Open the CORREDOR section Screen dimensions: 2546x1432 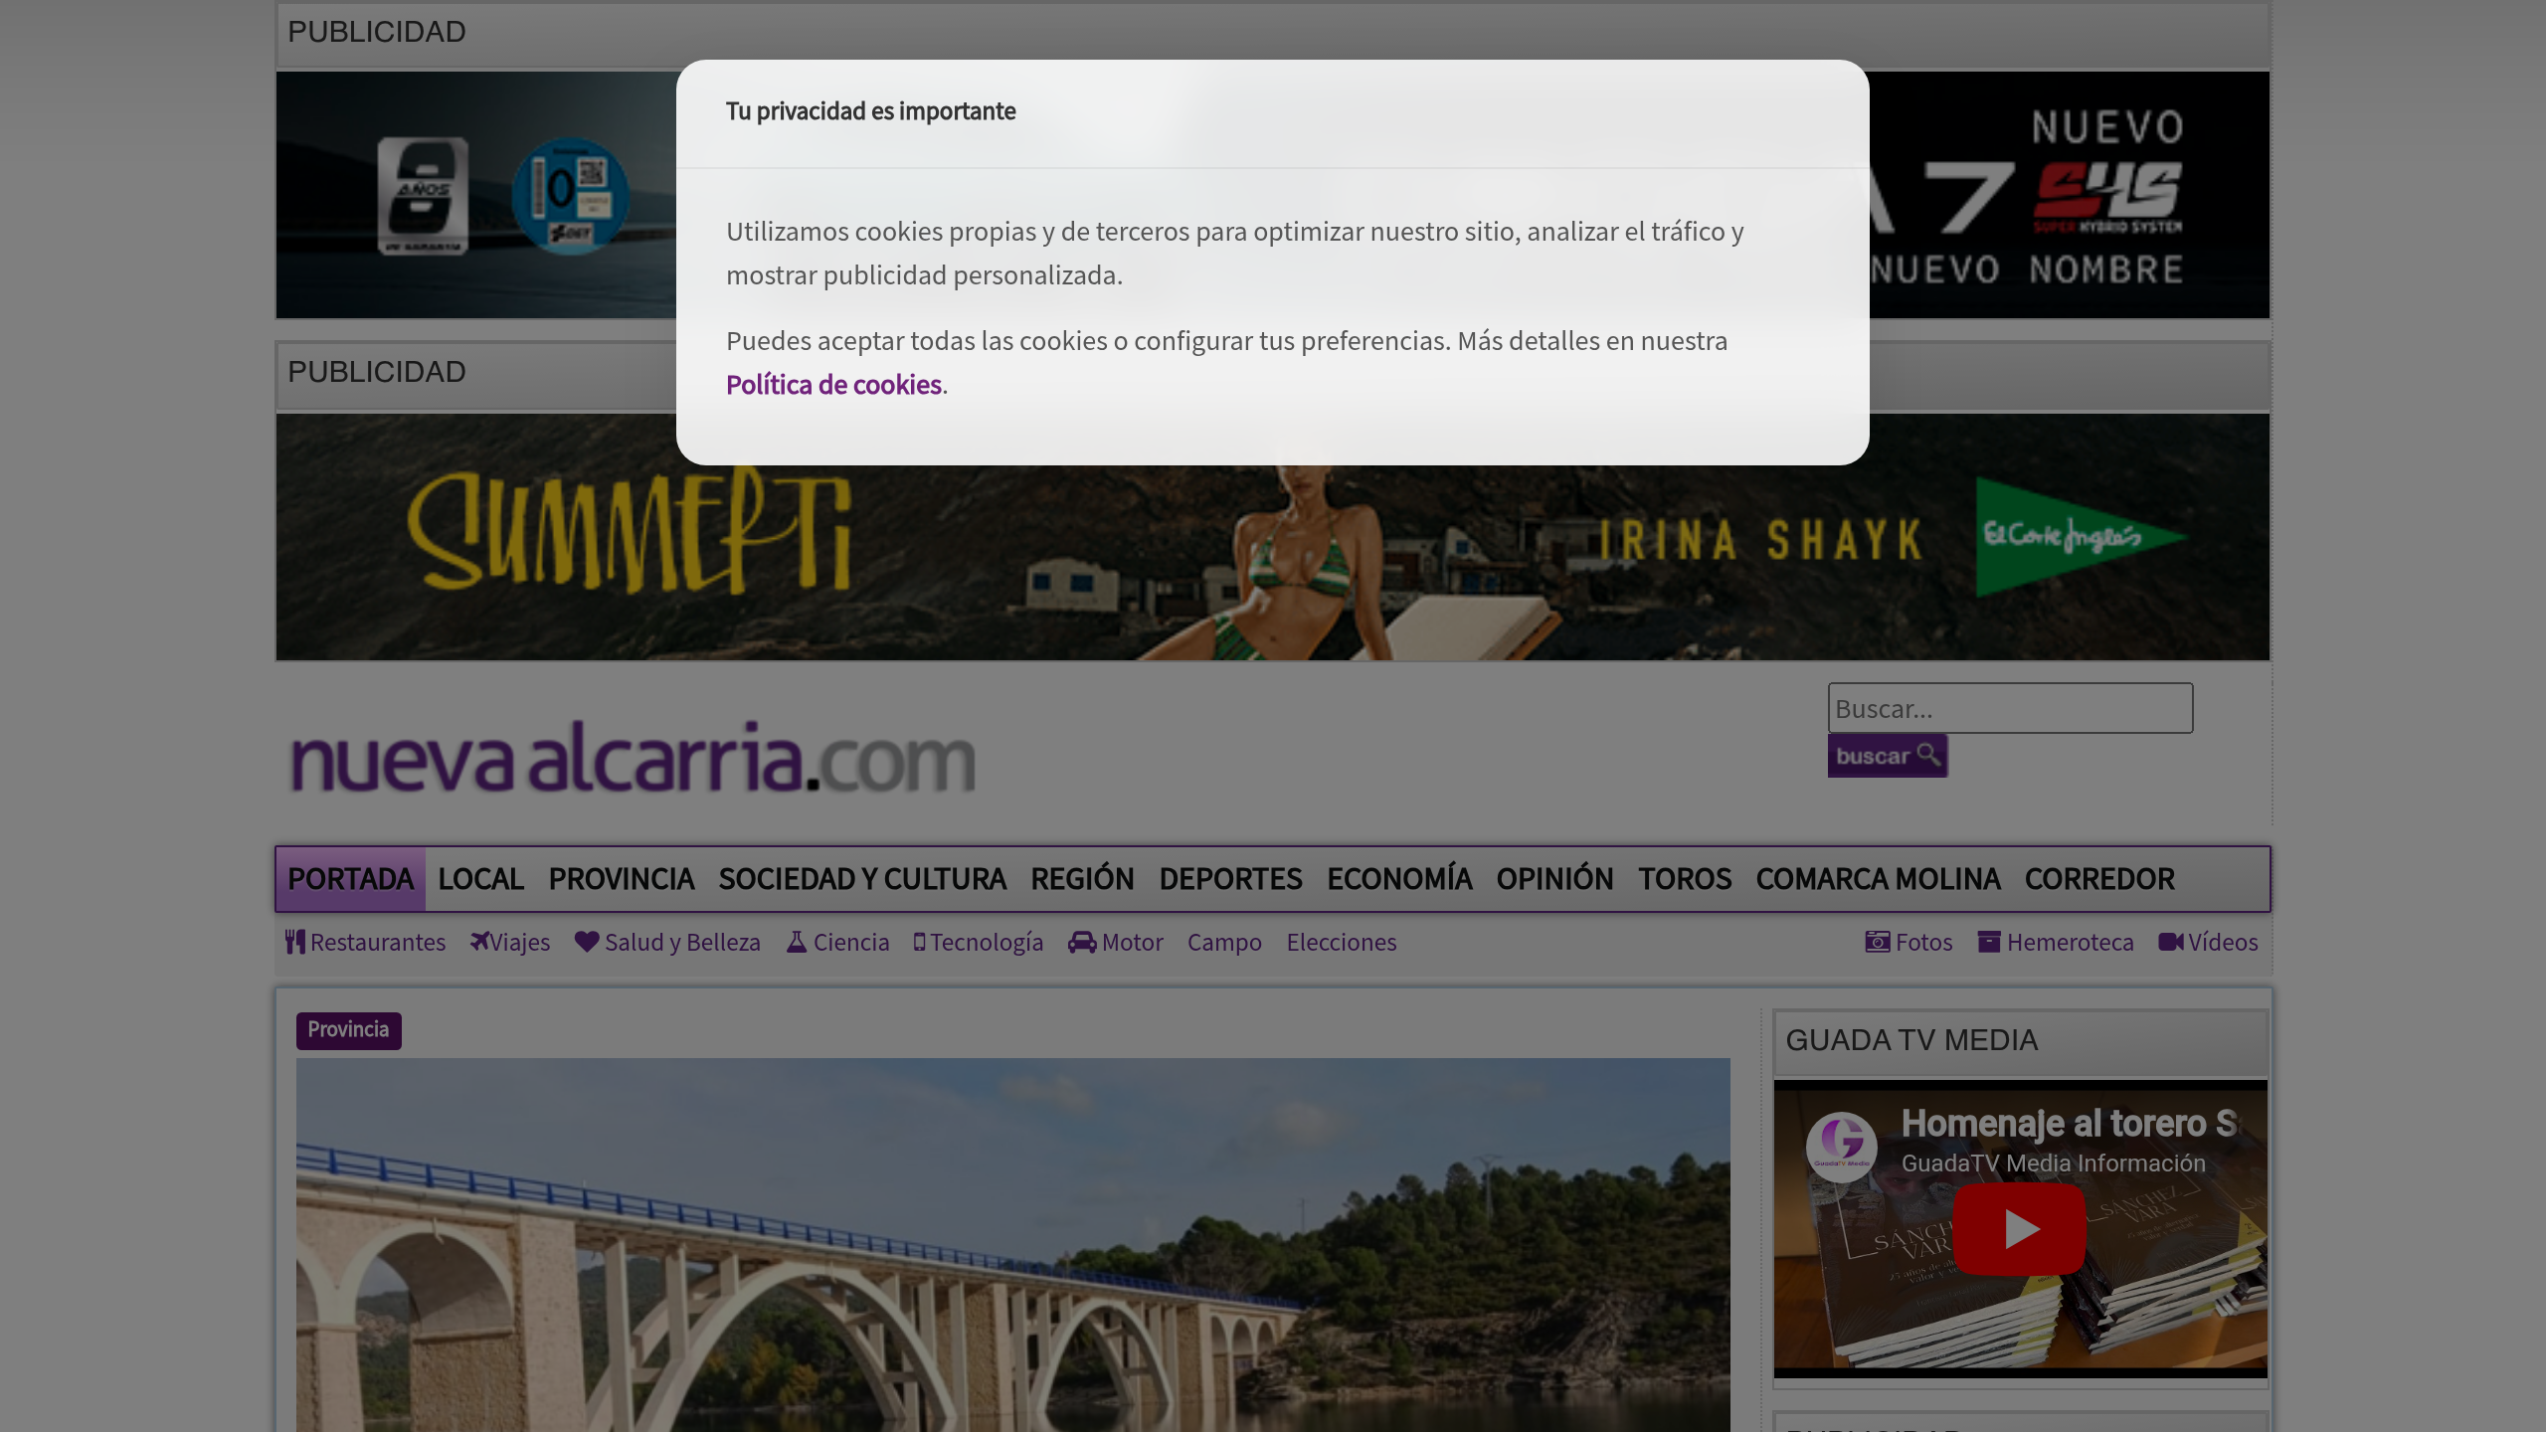tap(2099, 879)
